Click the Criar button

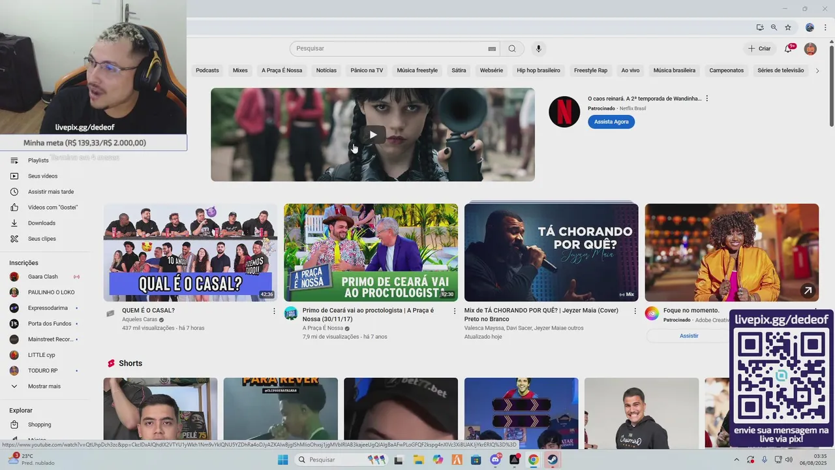(759, 48)
